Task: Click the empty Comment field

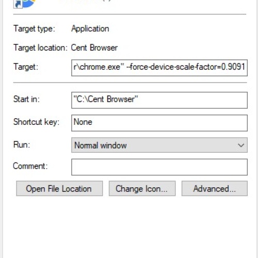Action: tap(159, 167)
